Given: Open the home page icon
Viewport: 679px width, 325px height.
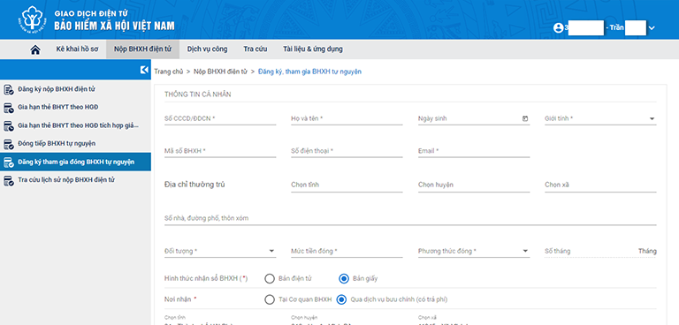Looking at the screenshot, I should coord(35,49).
